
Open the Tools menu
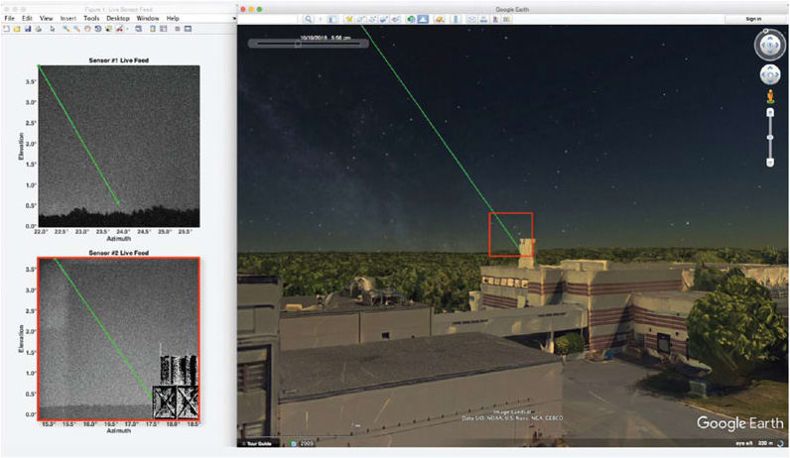[x=91, y=18]
